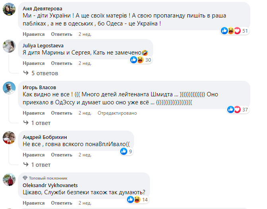Click Андрей Бобрихин's profile picture
The height and width of the screenshot is (209, 267).
click(9, 138)
